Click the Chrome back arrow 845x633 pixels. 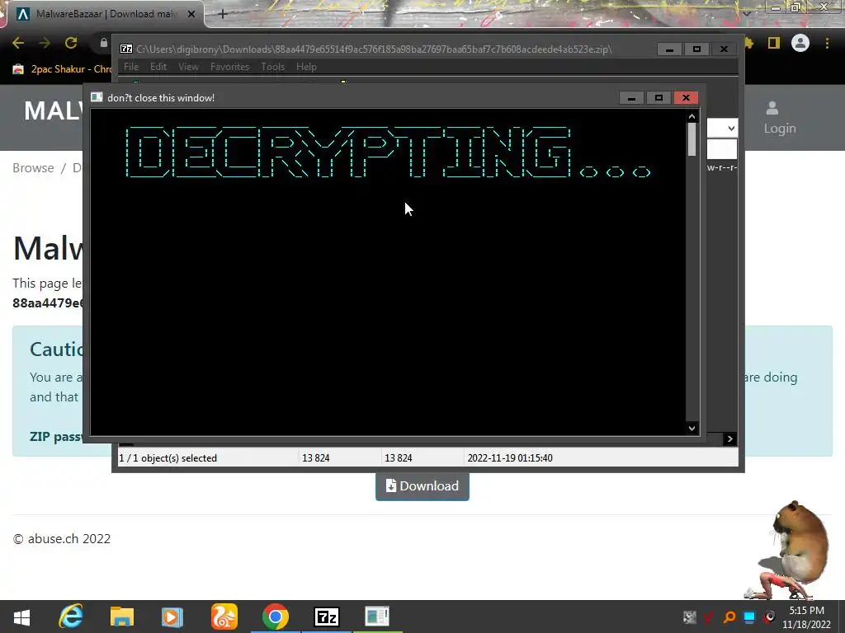click(18, 43)
